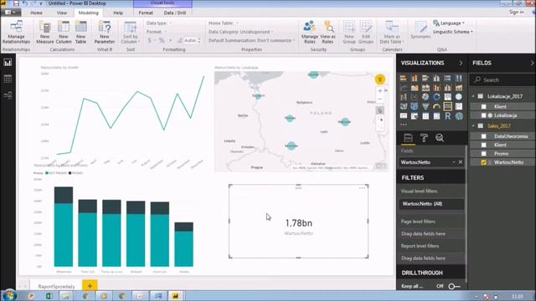Screen dimensions: 536x301
Task: Open the Home ribbon tab
Action: click(36, 13)
